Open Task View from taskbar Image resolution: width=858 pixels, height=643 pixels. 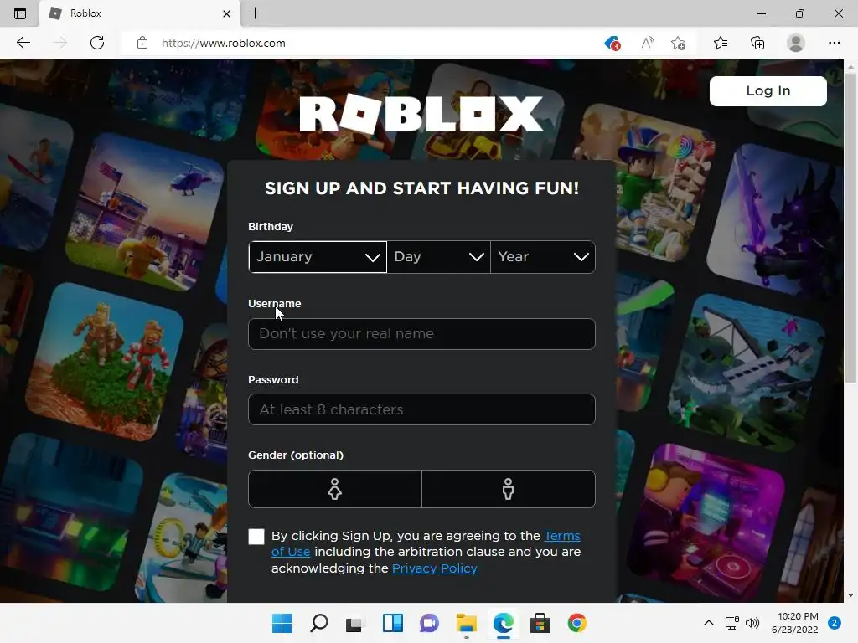(x=354, y=623)
